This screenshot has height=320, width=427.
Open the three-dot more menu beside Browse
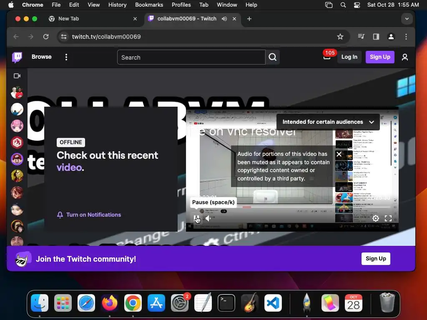point(66,57)
